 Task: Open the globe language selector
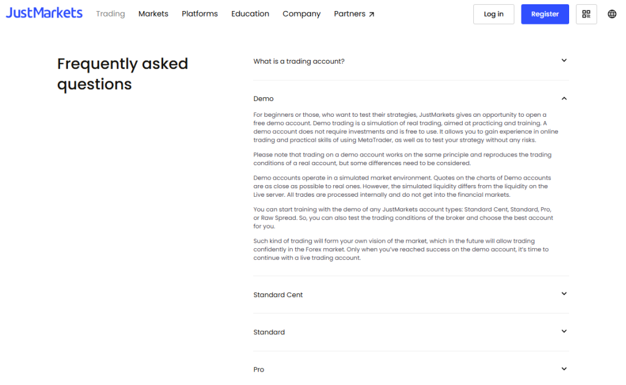(612, 14)
